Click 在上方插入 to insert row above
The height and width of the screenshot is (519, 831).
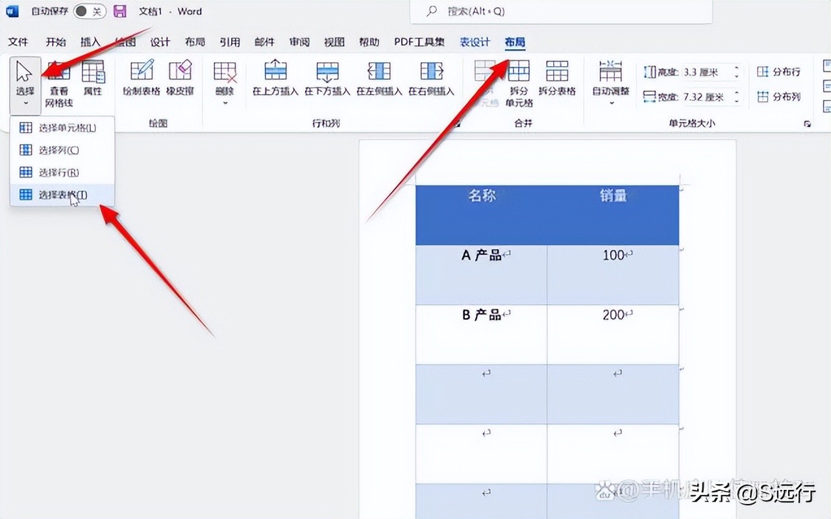[275, 79]
